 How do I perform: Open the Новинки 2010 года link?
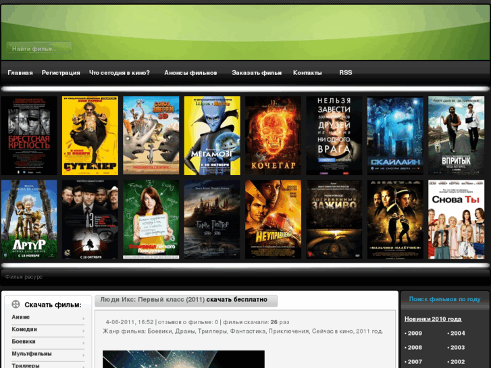coord(433,319)
